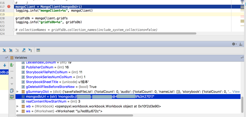Click the Variables panel header icon
This screenshot has height=117, width=246.
pyautogui.click(x=12, y=58)
